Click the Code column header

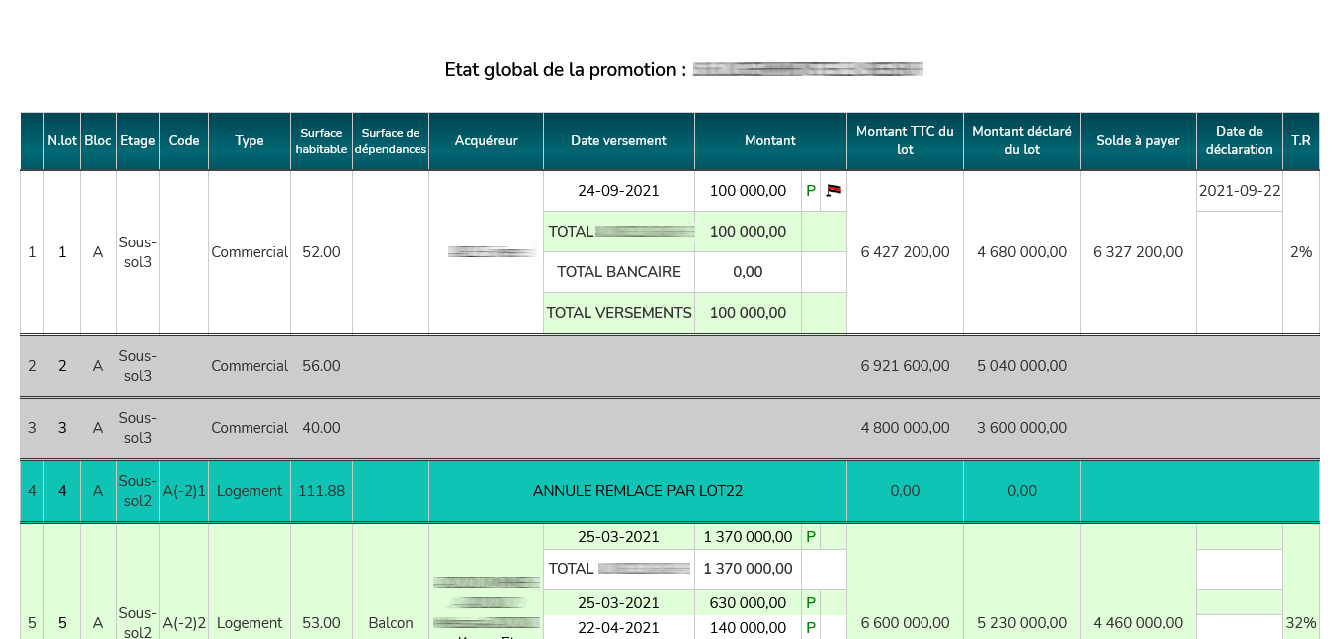[184, 141]
